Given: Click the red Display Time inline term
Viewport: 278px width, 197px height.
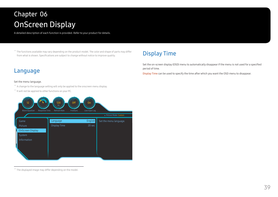Looking at the screenshot, I should 150,74.
